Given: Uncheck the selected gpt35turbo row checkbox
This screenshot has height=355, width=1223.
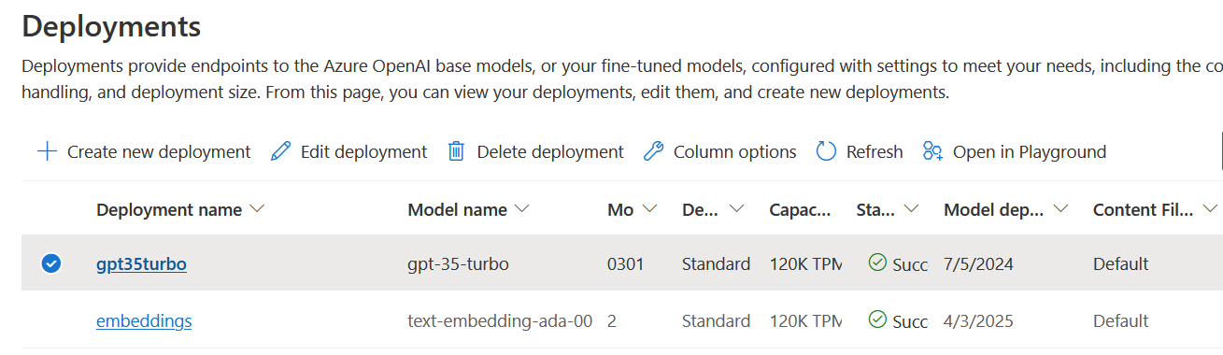Looking at the screenshot, I should 51,263.
